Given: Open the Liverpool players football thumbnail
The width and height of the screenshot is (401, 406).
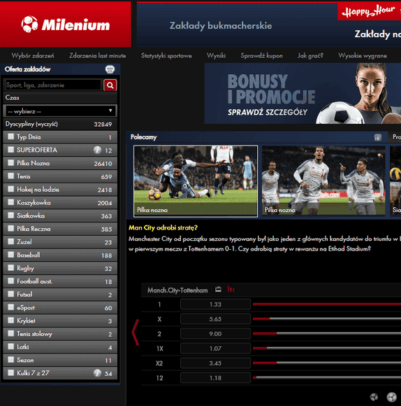Looking at the screenshot, I should point(323,181).
